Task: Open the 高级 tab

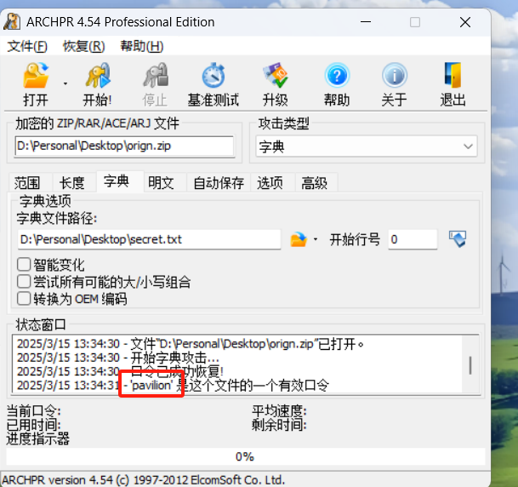Action: coord(314,183)
